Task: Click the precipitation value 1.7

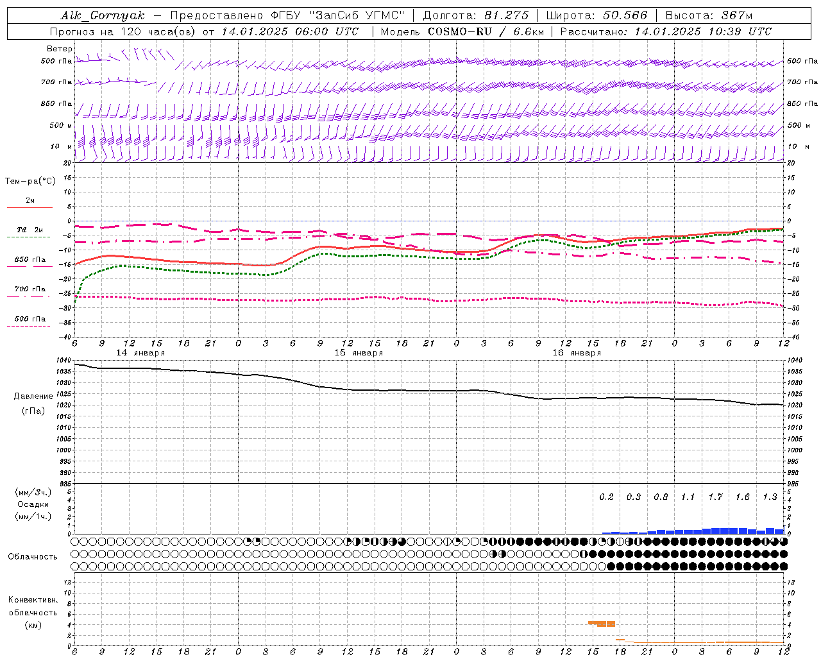Action: tap(715, 497)
